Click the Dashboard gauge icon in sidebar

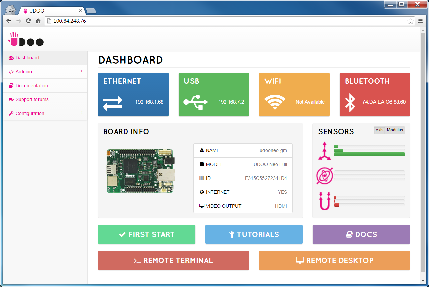pyautogui.click(x=11, y=58)
